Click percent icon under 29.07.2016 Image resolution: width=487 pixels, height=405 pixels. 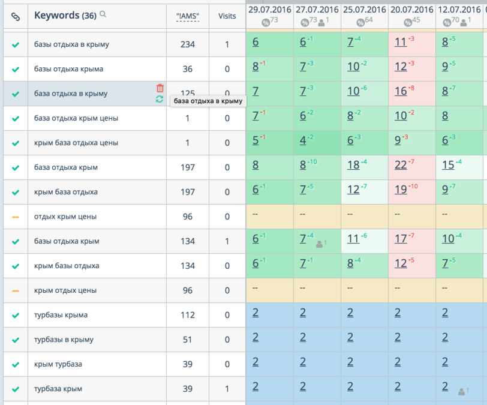pos(266,22)
